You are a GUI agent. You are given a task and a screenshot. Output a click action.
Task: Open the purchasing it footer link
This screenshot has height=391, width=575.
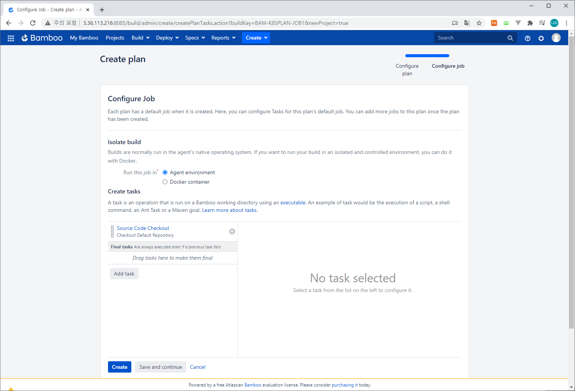(x=345, y=385)
